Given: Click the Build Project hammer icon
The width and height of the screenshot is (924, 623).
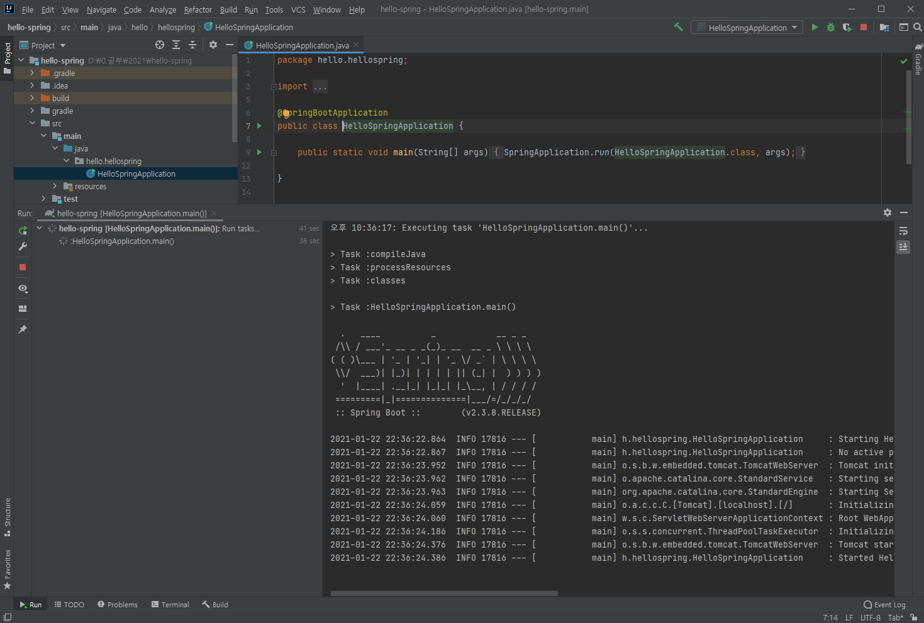Looking at the screenshot, I should [678, 27].
